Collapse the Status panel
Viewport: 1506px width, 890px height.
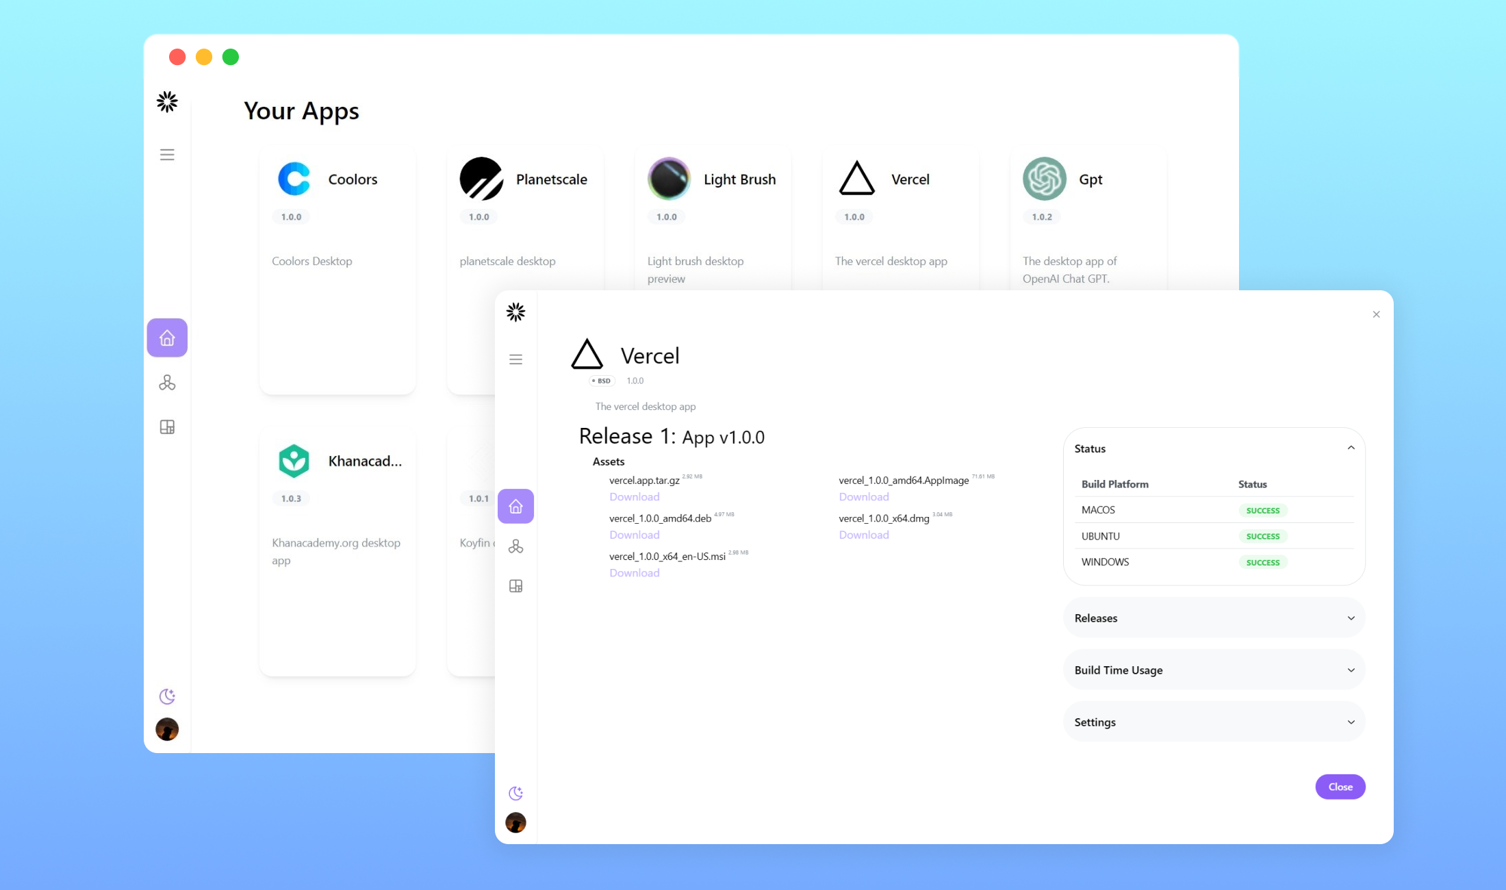click(1351, 448)
